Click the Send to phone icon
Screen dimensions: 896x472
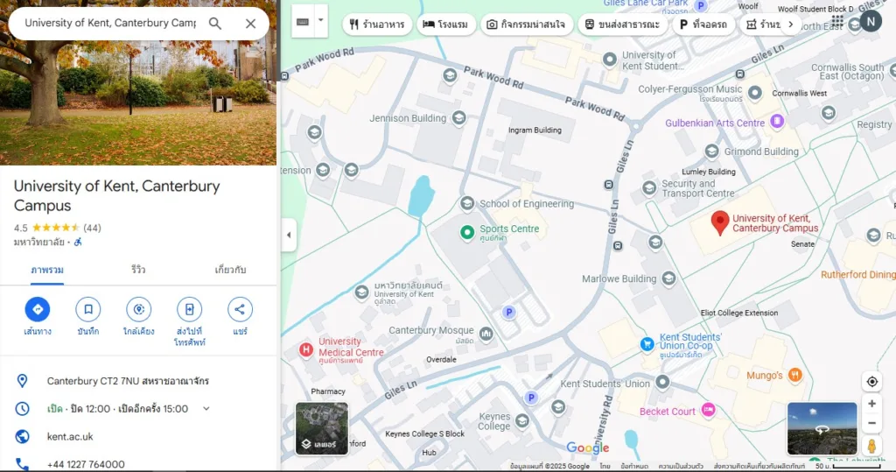pyautogui.click(x=189, y=309)
